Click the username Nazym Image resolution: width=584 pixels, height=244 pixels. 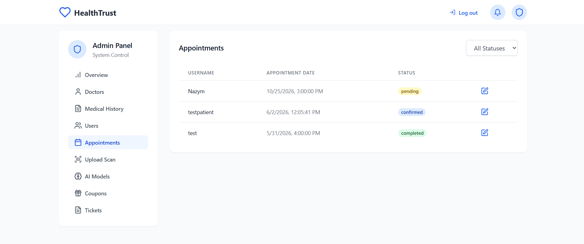tap(196, 91)
